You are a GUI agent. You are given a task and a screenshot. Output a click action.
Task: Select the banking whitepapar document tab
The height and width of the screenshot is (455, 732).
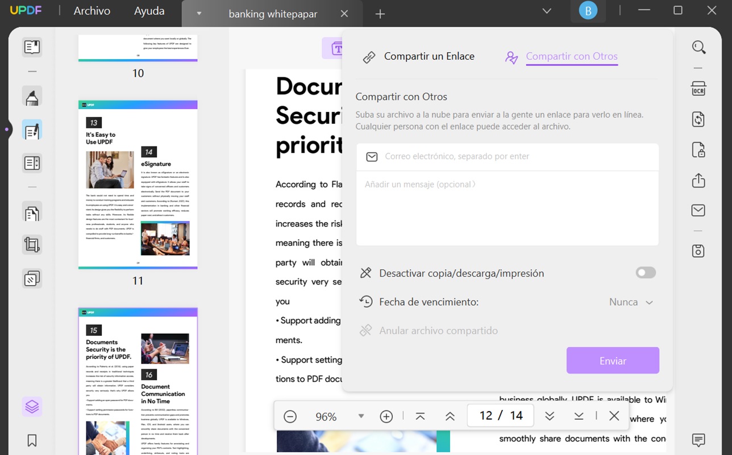pos(273,14)
